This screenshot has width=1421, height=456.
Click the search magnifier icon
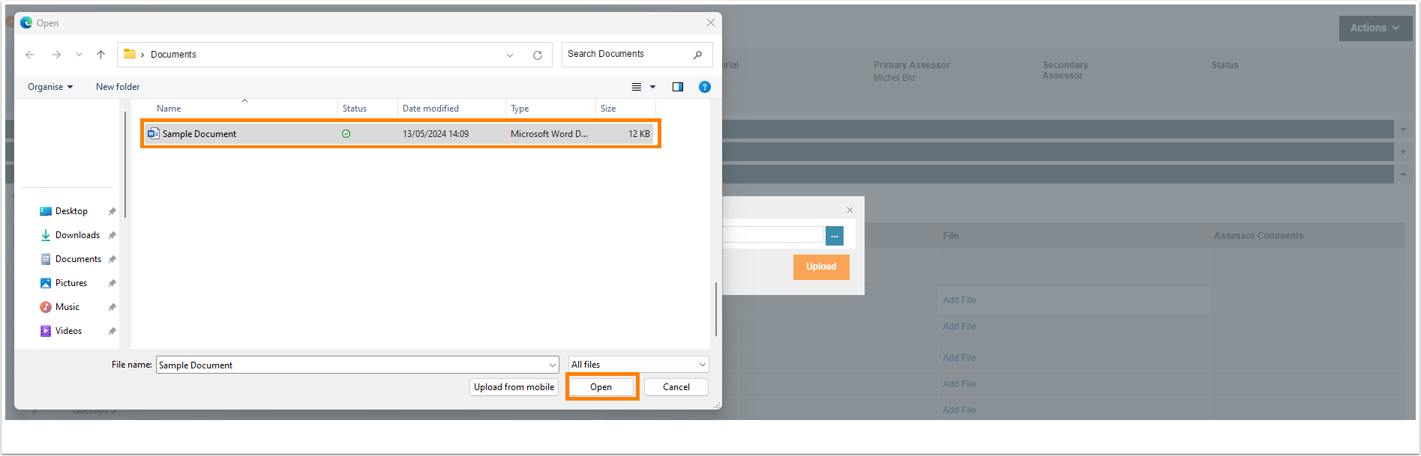coord(697,55)
